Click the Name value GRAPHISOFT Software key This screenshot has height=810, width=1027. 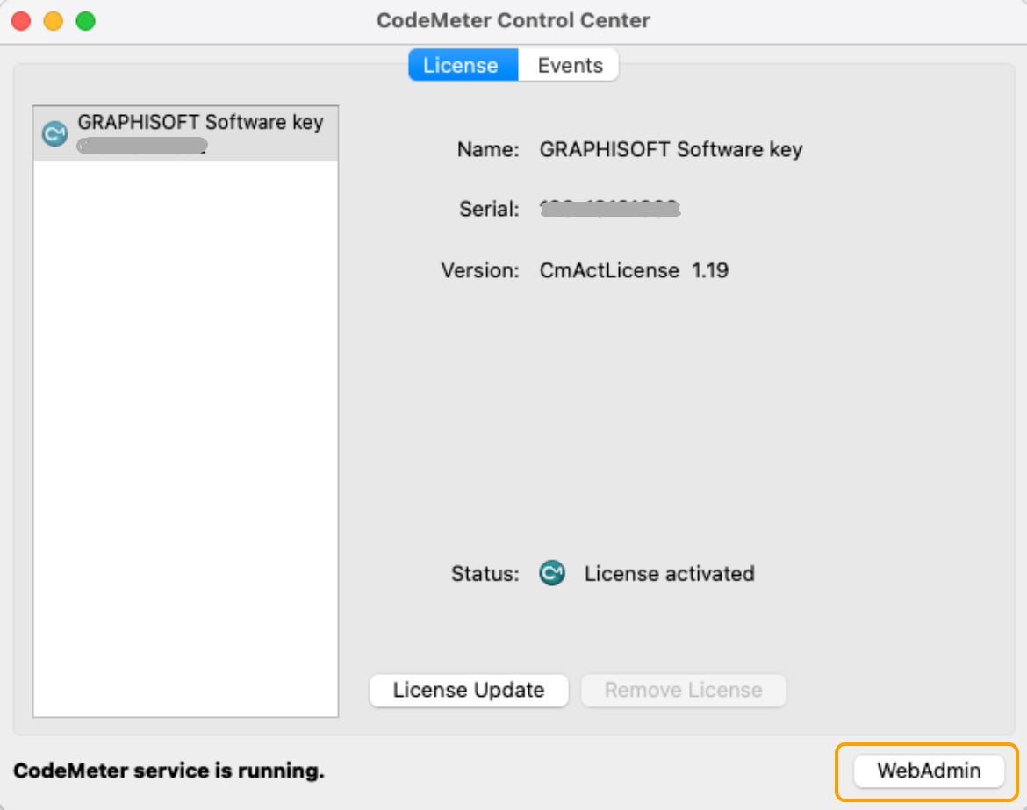[x=672, y=149]
